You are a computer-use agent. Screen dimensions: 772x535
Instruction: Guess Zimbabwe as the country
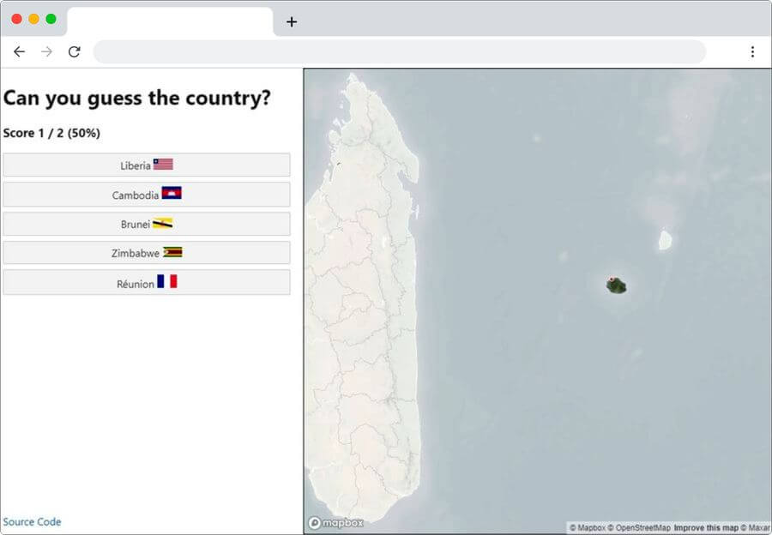point(147,253)
